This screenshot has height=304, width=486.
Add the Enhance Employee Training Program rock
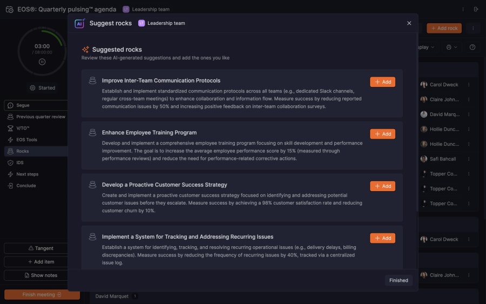point(382,134)
